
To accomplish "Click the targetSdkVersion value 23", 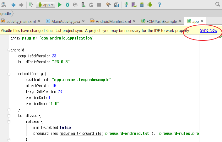I will 60,92.
